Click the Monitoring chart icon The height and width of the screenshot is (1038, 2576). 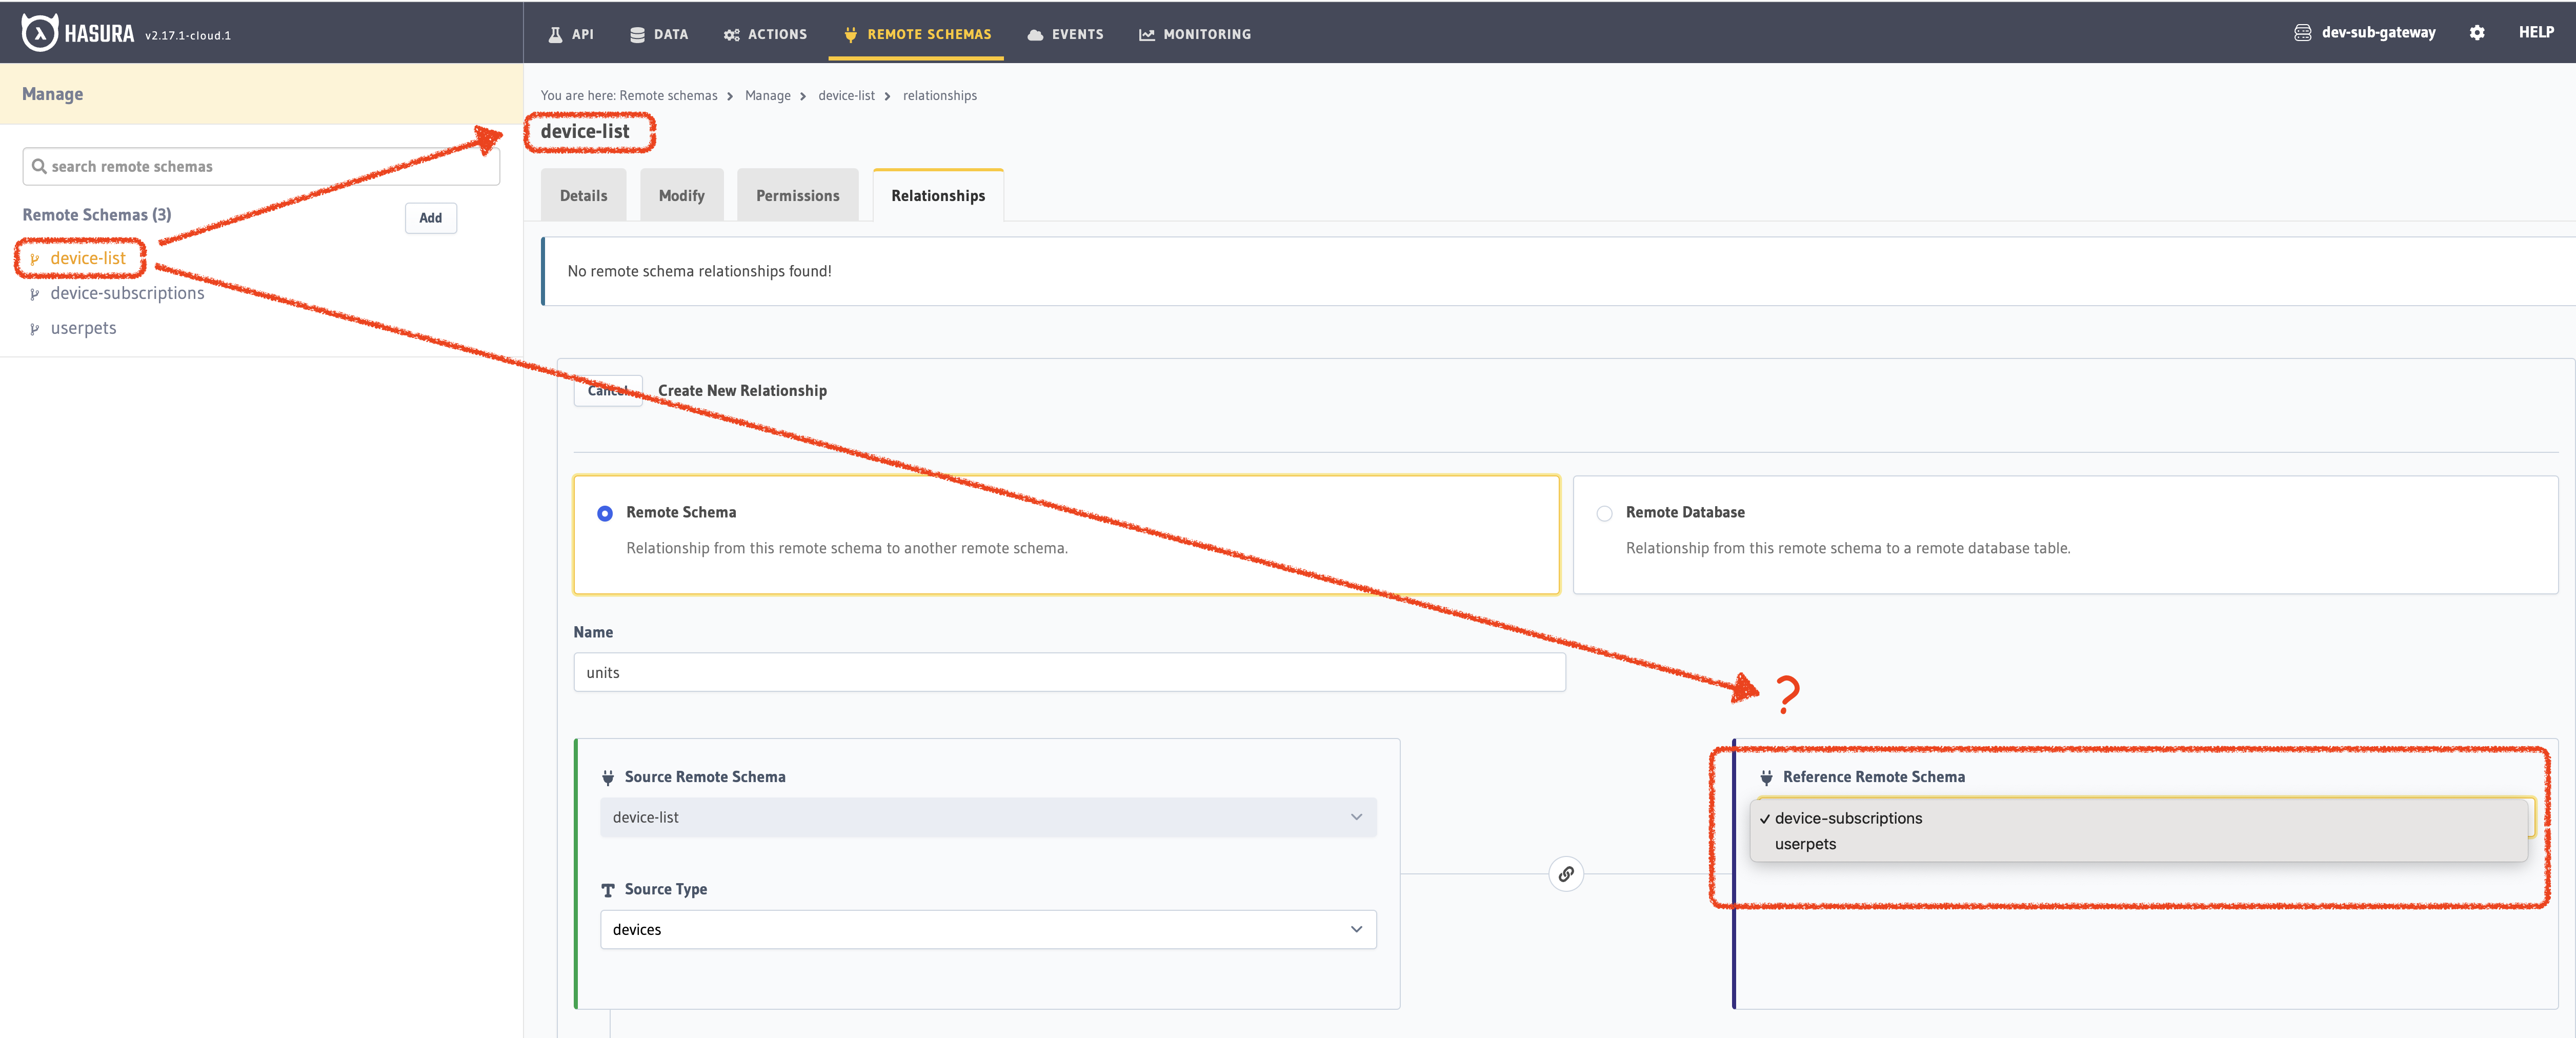pos(1147,34)
